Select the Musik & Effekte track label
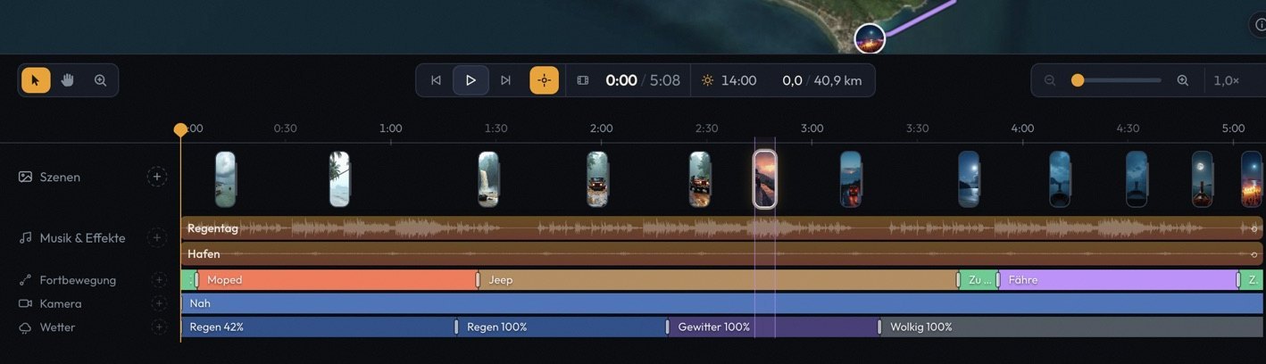Image resolution: width=1266 pixels, height=364 pixels. coord(82,238)
